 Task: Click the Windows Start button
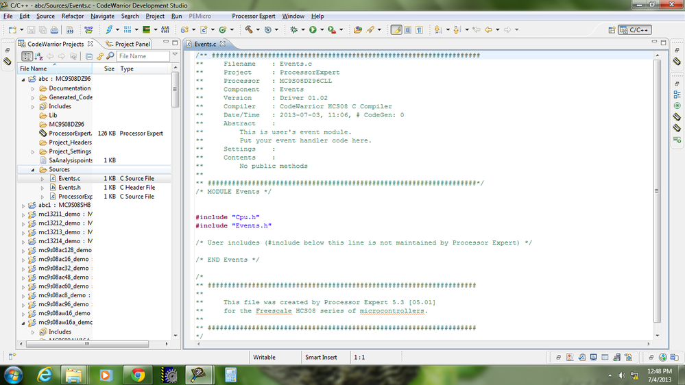13,375
